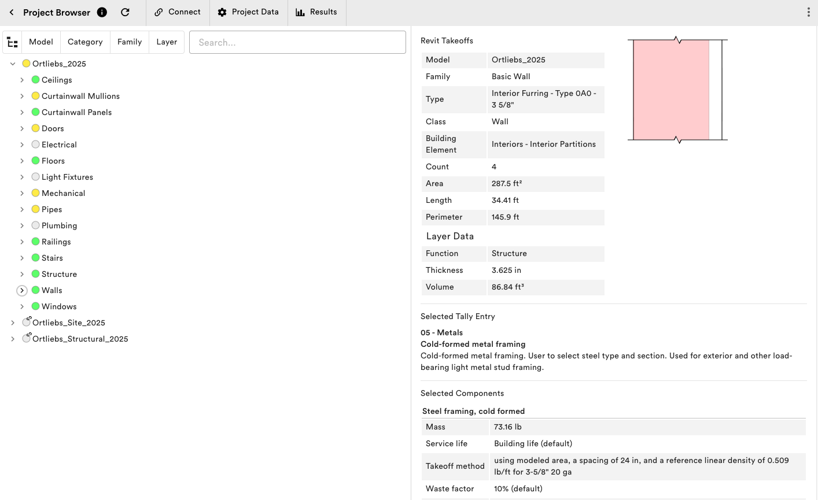Select the Stairs tree row
The height and width of the screenshot is (500, 818).
(x=52, y=258)
